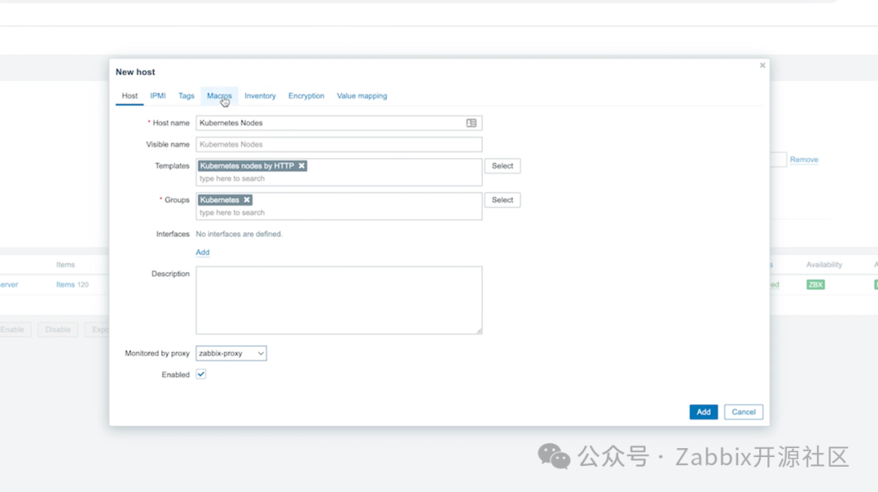Click the ZBX availability badge
This screenshot has height=492, width=878.
(x=815, y=285)
